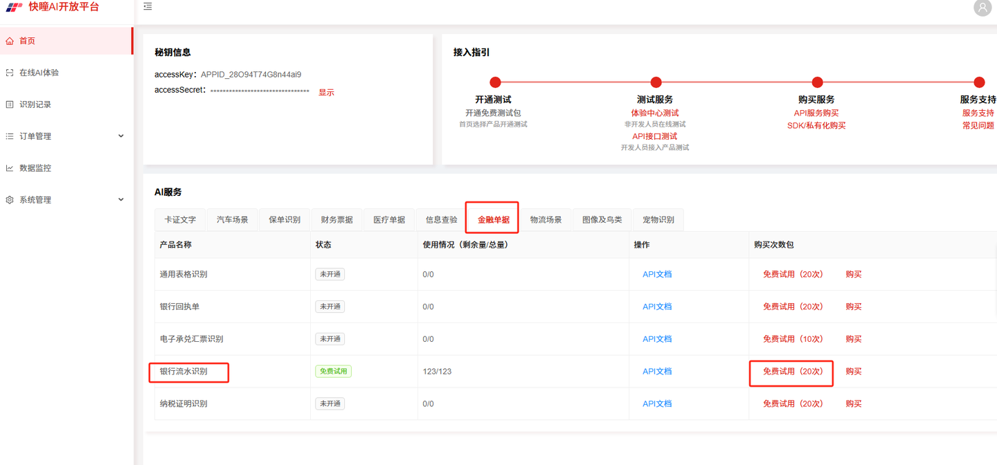Click the 识别记录 sidebar icon

10,104
